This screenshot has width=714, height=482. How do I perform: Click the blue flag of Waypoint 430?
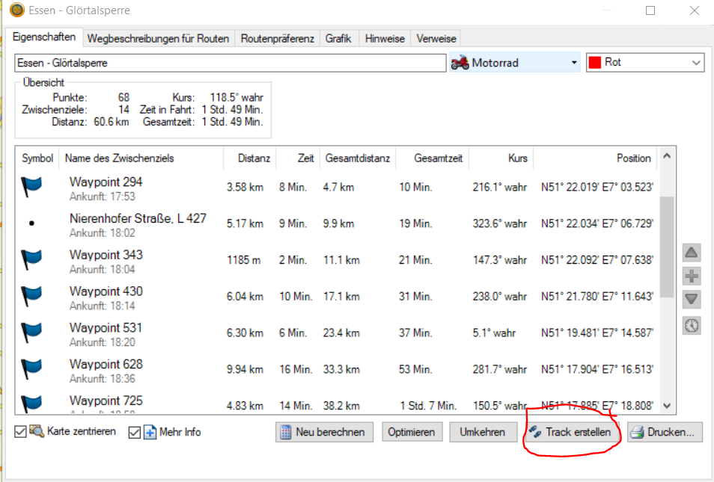tap(32, 296)
